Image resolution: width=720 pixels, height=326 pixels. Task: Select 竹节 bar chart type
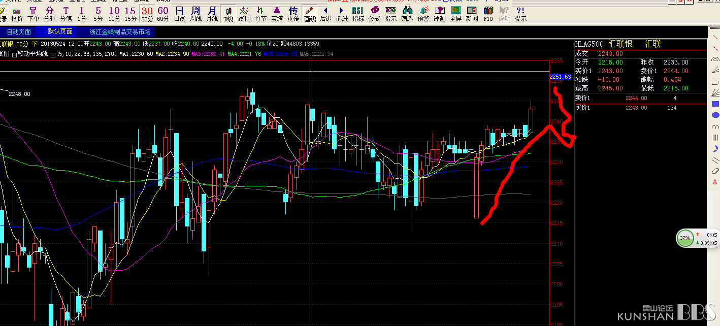260,14
